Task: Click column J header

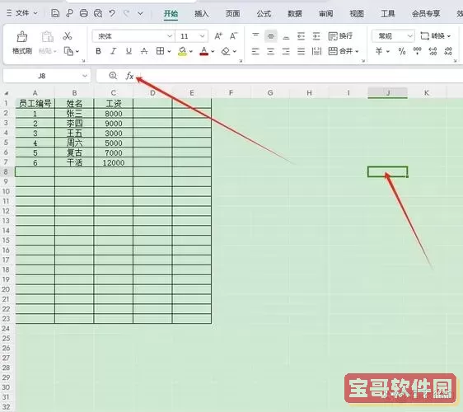Action: pos(387,93)
